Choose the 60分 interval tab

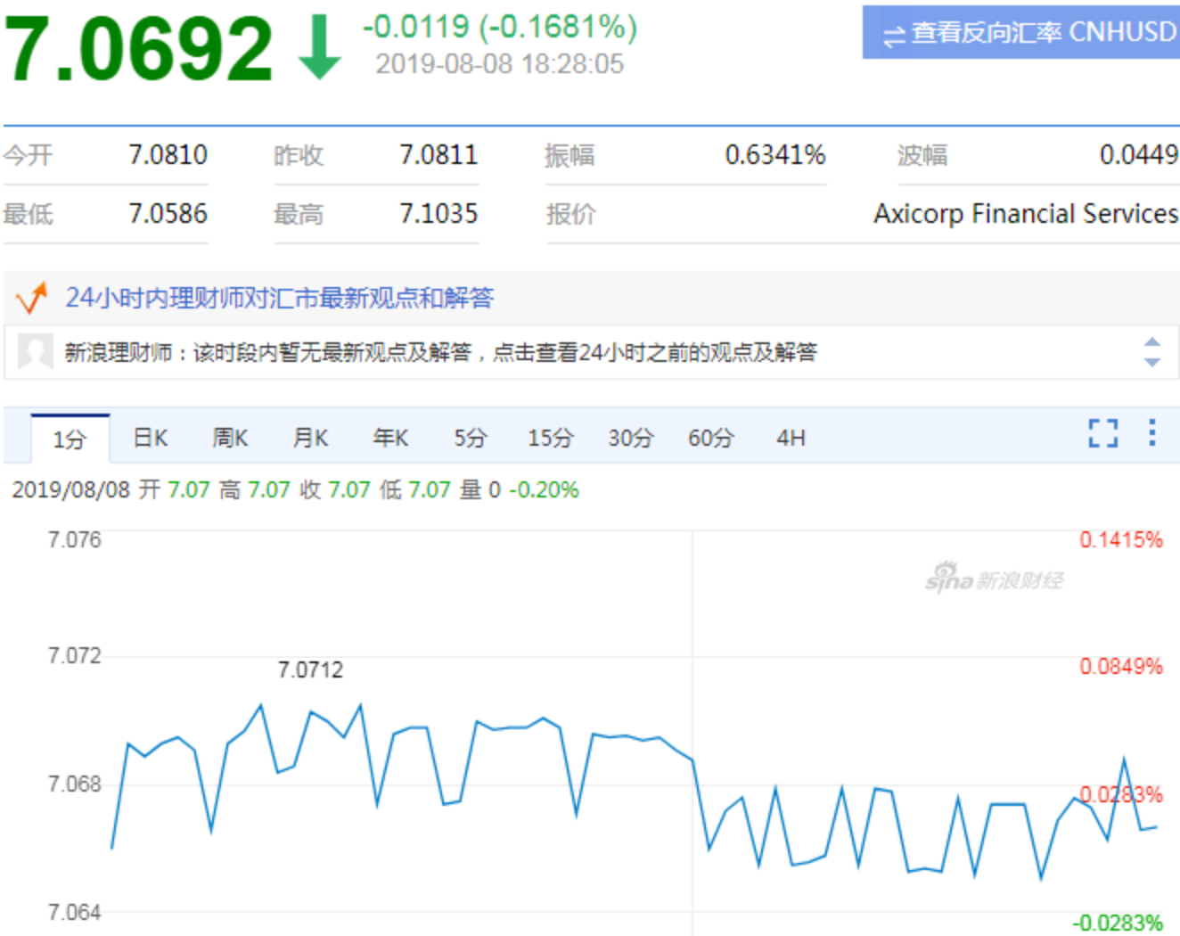710,438
